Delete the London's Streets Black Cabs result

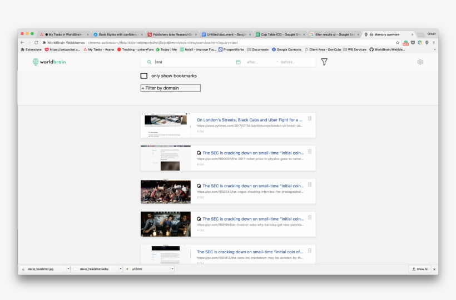(x=310, y=118)
